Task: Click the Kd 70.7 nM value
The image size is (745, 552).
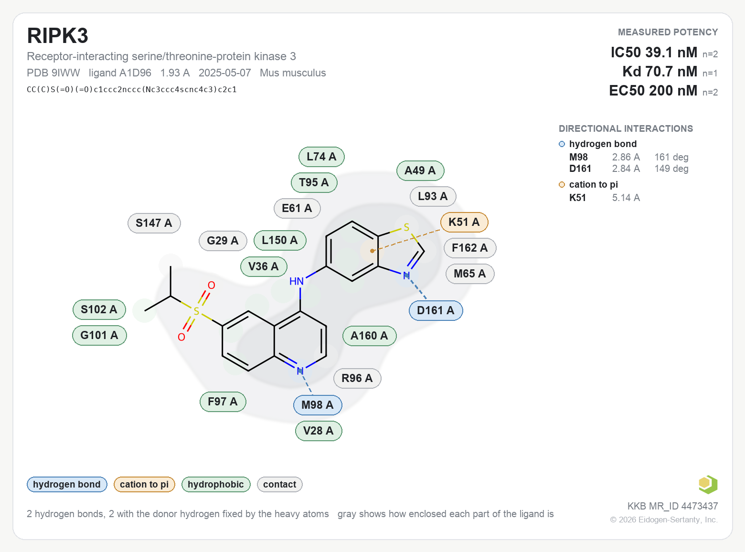Action: [660, 71]
